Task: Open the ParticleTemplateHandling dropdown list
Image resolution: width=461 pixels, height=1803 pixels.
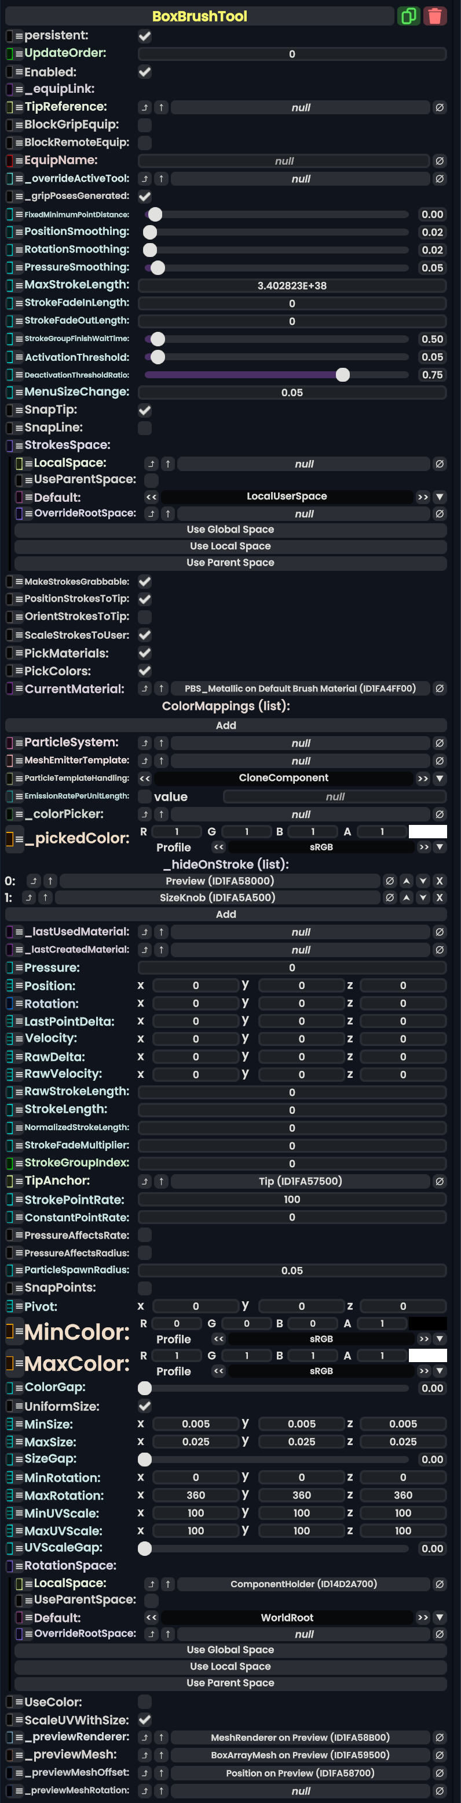Action: click(440, 779)
